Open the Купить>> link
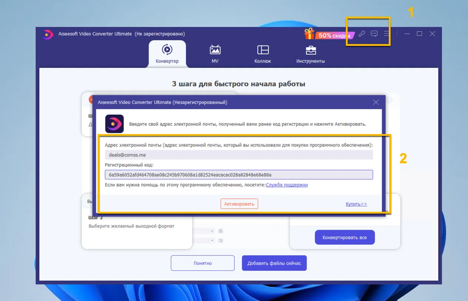The width and height of the screenshot is (468, 301). (356, 204)
